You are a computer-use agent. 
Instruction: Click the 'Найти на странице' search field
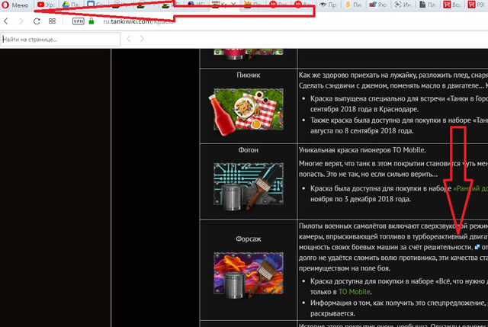60,39
